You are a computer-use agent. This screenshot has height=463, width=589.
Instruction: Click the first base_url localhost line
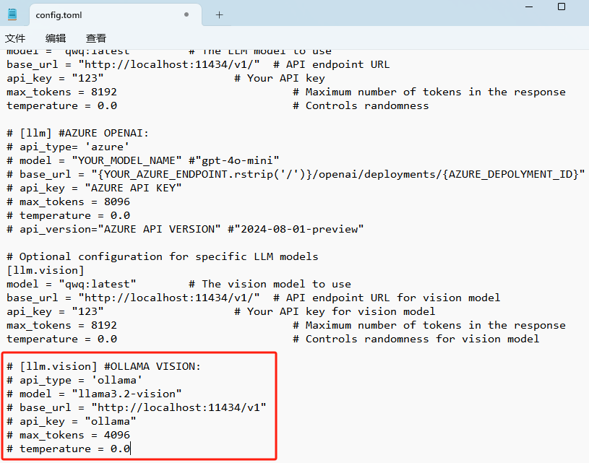[198, 64]
